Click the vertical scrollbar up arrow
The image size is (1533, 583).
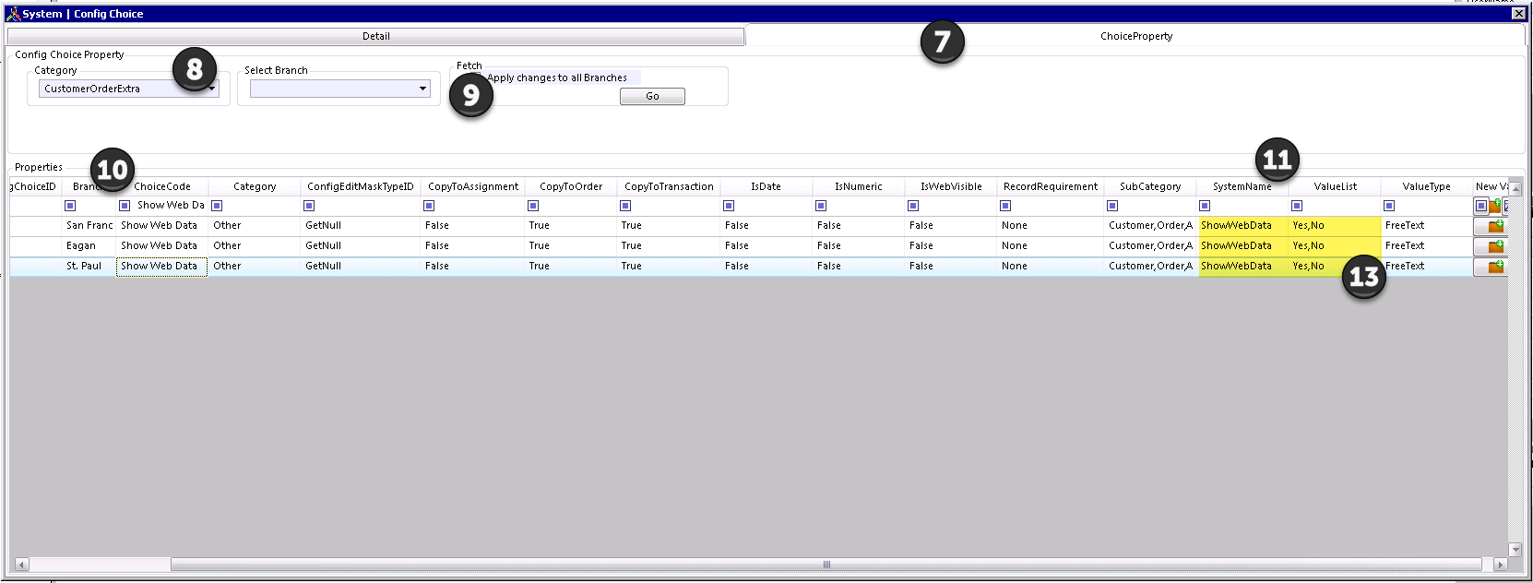(1515, 188)
